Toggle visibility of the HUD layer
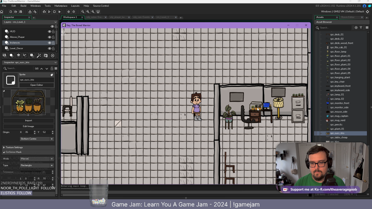Viewport: 372px width, 209px height. click(x=50, y=31)
